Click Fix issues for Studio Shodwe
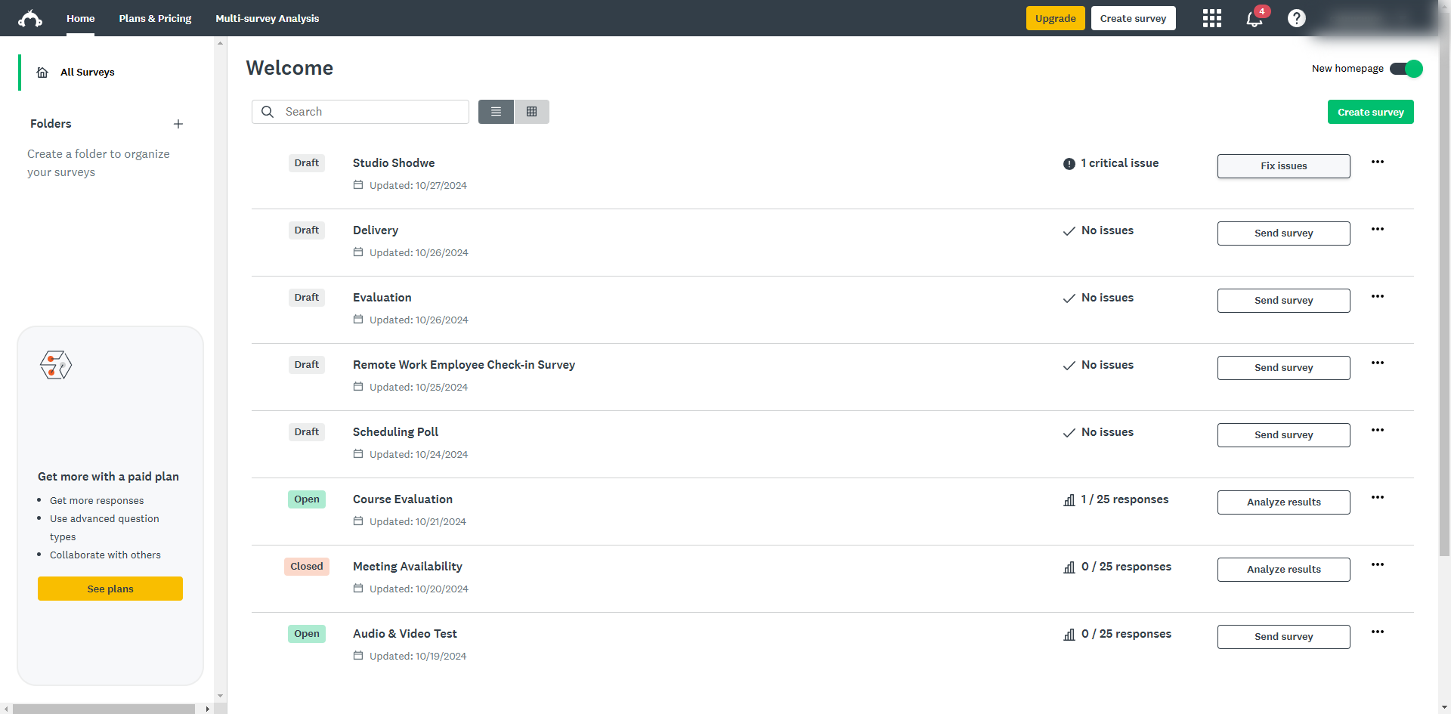1451x714 pixels. [x=1282, y=165]
